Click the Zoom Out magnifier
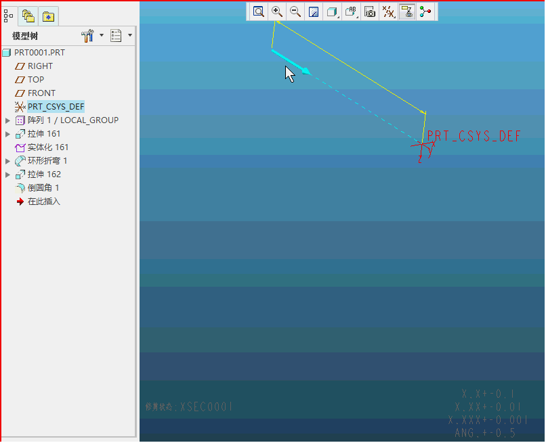The height and width of the screenshot is (443, 546). pyautogui.click(x=295, y=11)
